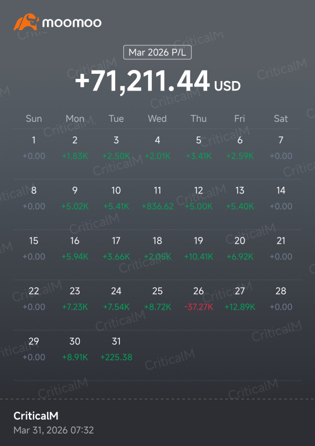Select March 20 with +6.92K

point(240,248)
